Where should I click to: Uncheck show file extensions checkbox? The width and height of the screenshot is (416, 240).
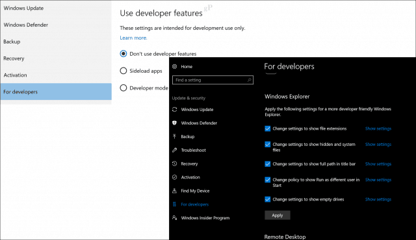(268, 128)
